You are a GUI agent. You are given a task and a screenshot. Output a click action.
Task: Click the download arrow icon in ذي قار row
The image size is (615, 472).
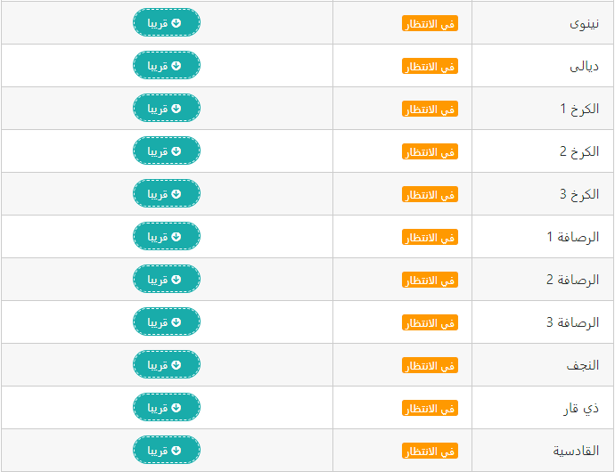(x=176, y=408)
